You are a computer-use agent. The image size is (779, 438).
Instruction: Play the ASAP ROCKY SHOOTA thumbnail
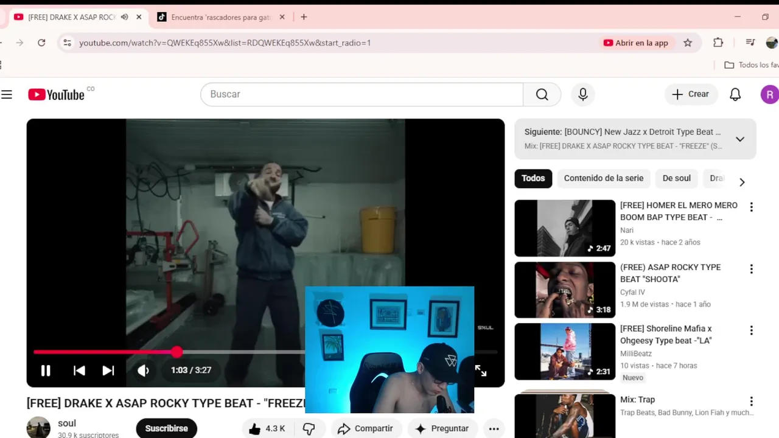(565, 290)
